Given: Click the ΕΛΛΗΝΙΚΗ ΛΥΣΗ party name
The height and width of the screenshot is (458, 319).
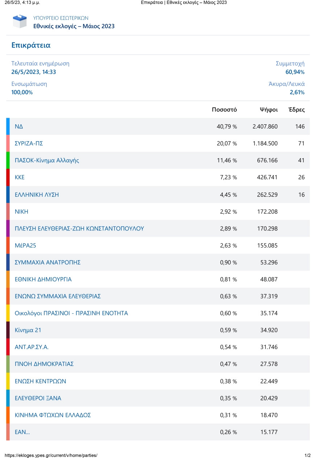Looking at the screenshot, I should click(37, 195).
